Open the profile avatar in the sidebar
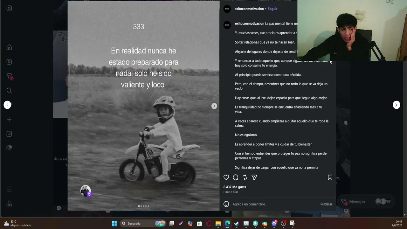Viewport: 407px width, 229px height. (9, 148)
